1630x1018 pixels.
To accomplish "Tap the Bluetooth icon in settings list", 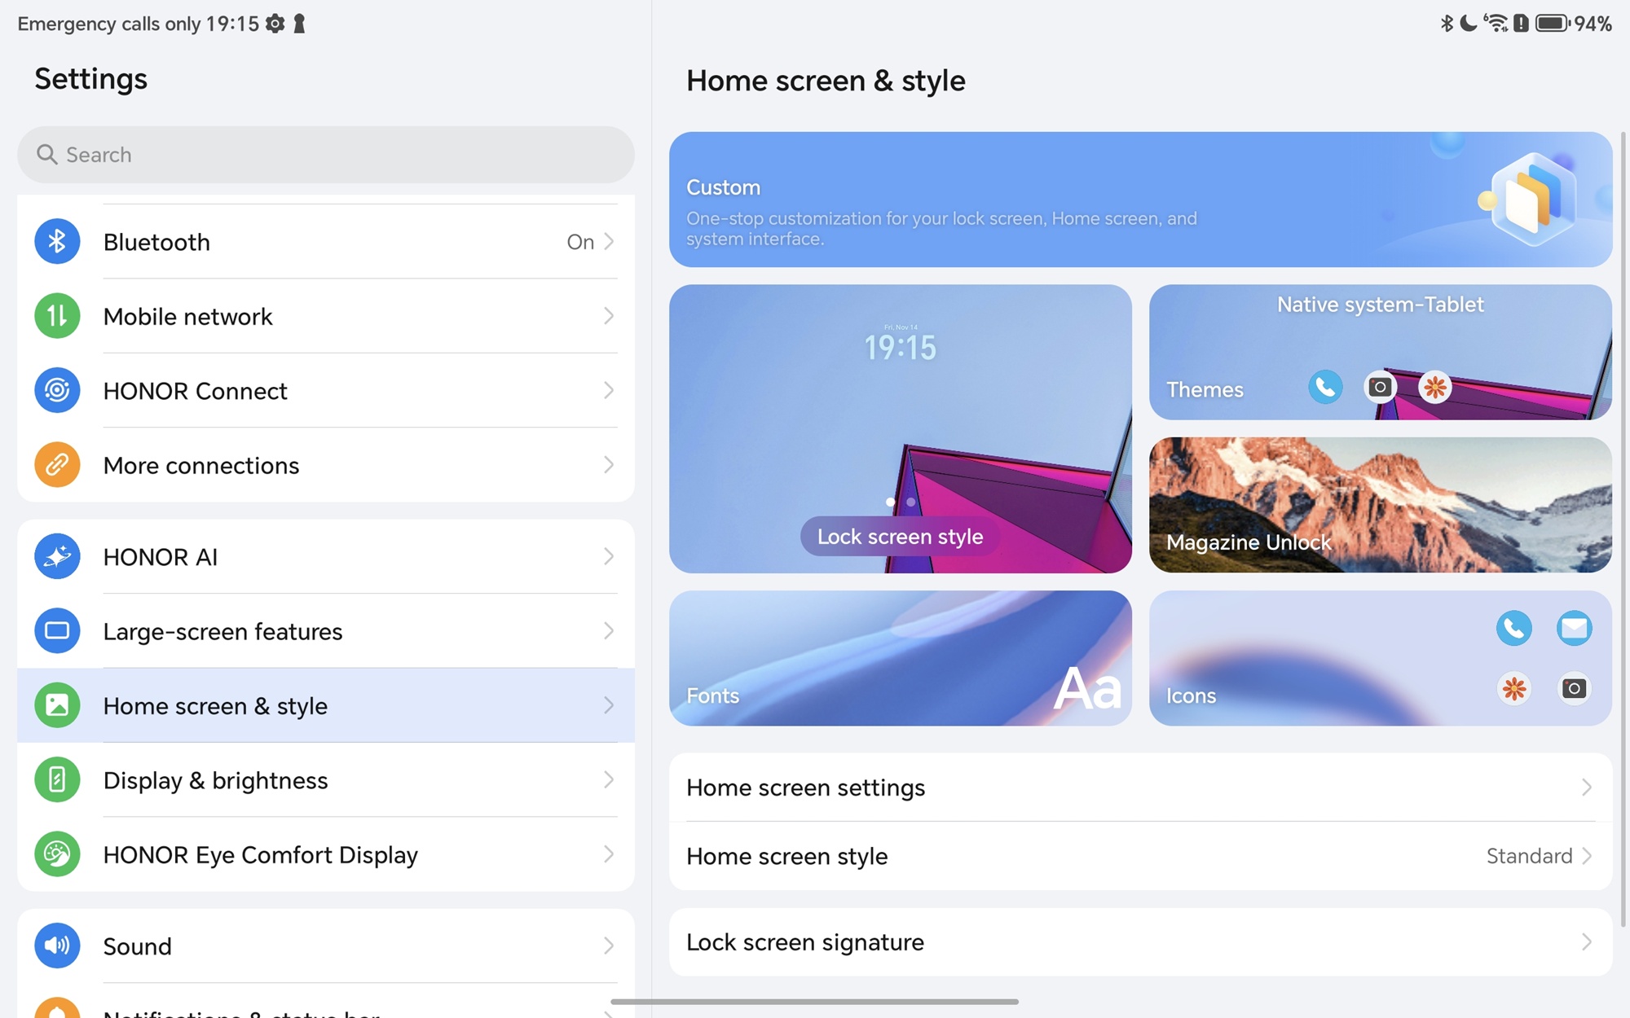I will coord(57,242).
